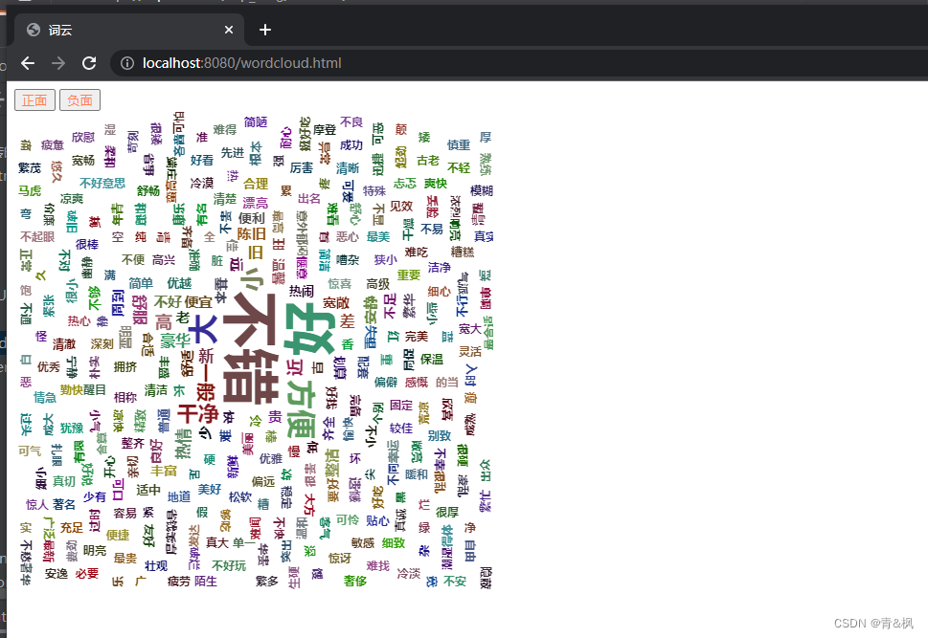This screenshot has width=928, height=638.
Task: Click the browser back arrow
Action: (28, 63)
